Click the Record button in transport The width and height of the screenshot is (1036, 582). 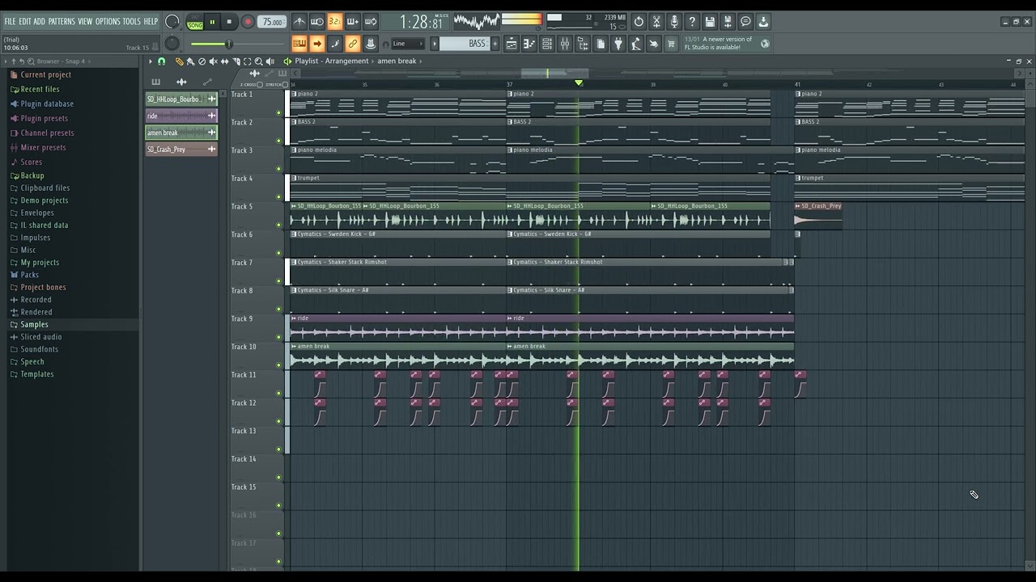[x=248, y=23]
